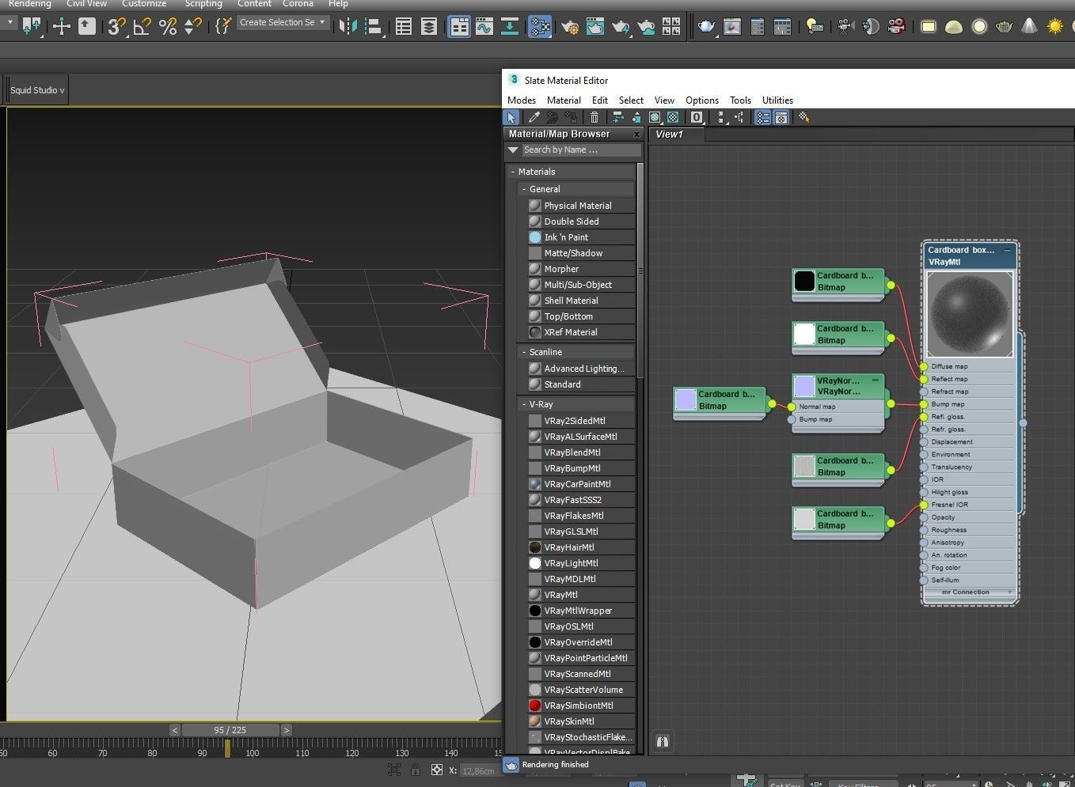The height and width of the screenshot is (787, 1075).
Task: Close the Material/Map Browser panel
Action: click(x=636, y=134)
